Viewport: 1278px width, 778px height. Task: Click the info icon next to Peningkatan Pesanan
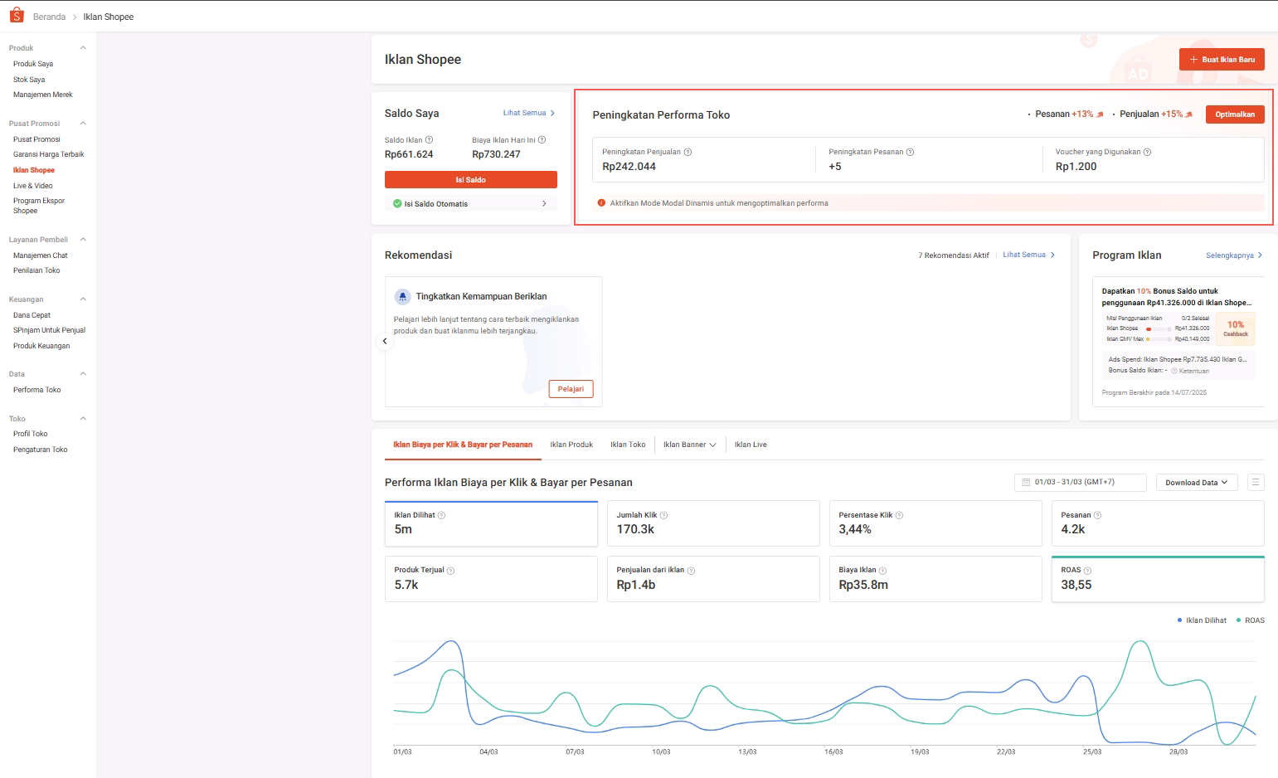tap(910, 152)
